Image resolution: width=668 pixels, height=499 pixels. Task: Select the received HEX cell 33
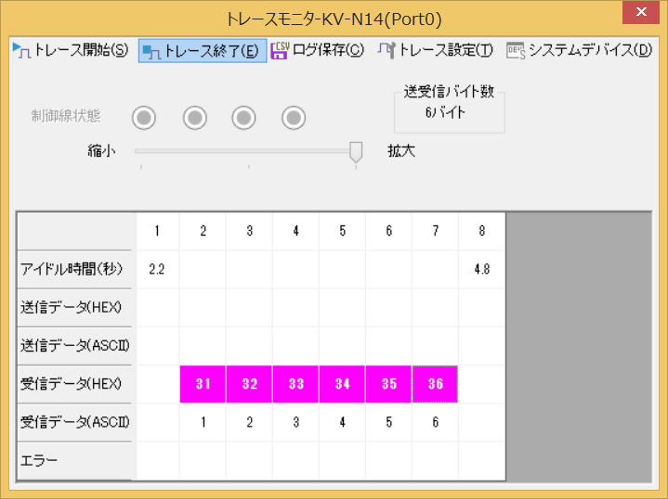coord(295,384)
